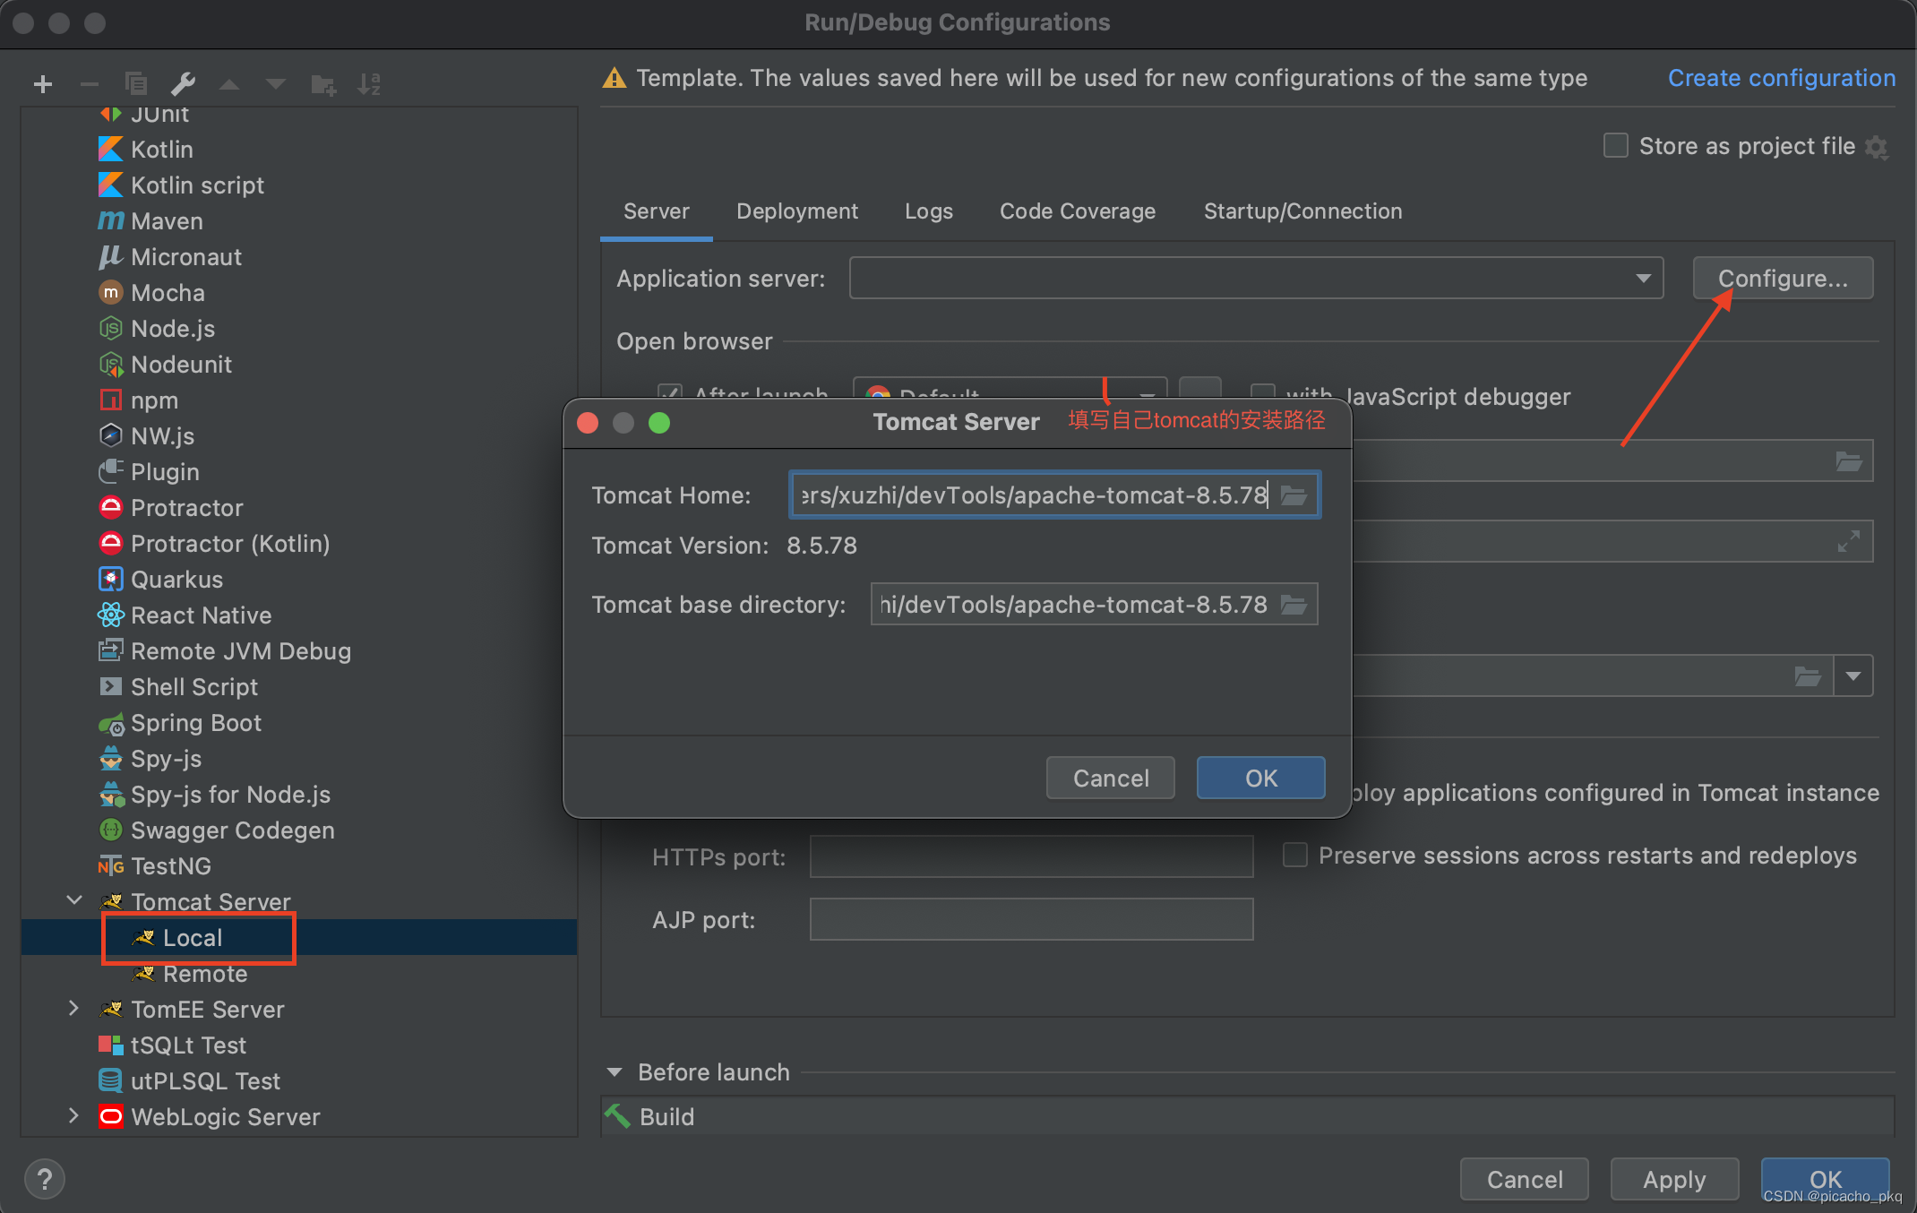
Task: Click gear icon next to Store as project file
Action: click(x=1877, y=147)
